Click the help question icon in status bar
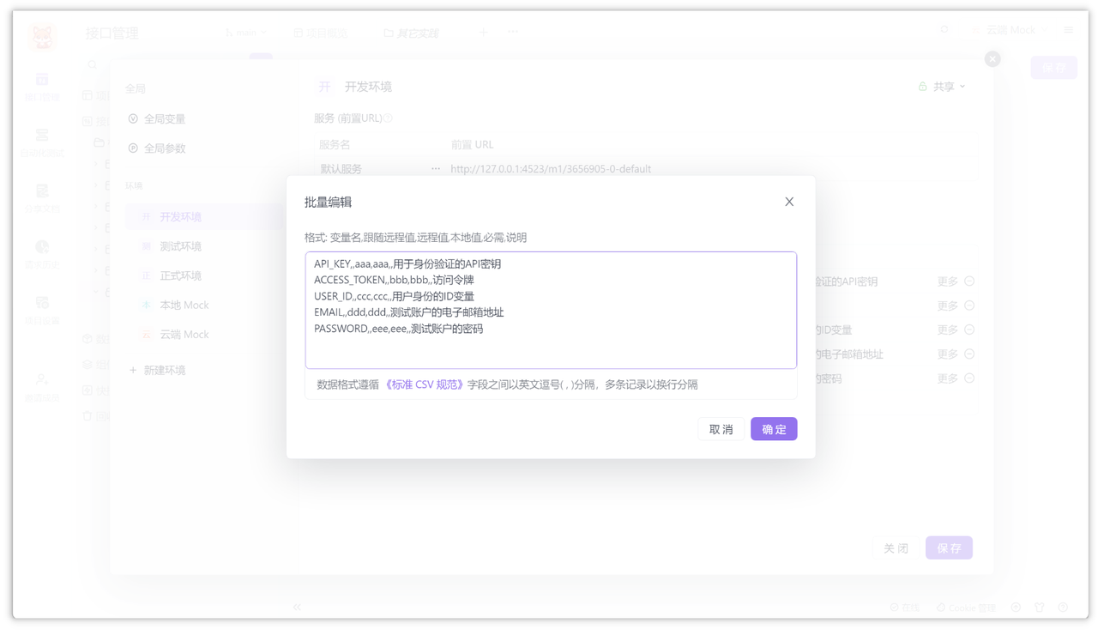Image resolution: width=1098 pixels, height=635 pixels. [x=1063, y=608]
